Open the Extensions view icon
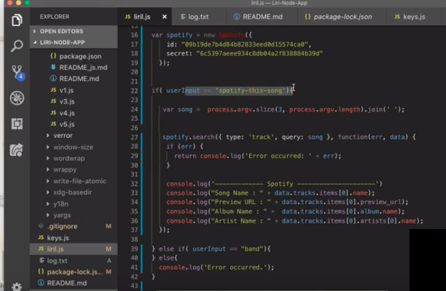446x291 pixels. (x=17, y=124)
